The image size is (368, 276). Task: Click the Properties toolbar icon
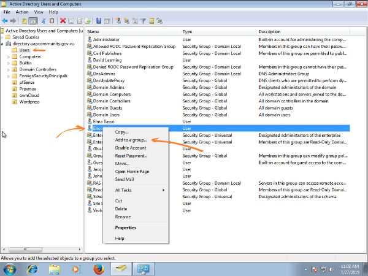coord(71,21)
